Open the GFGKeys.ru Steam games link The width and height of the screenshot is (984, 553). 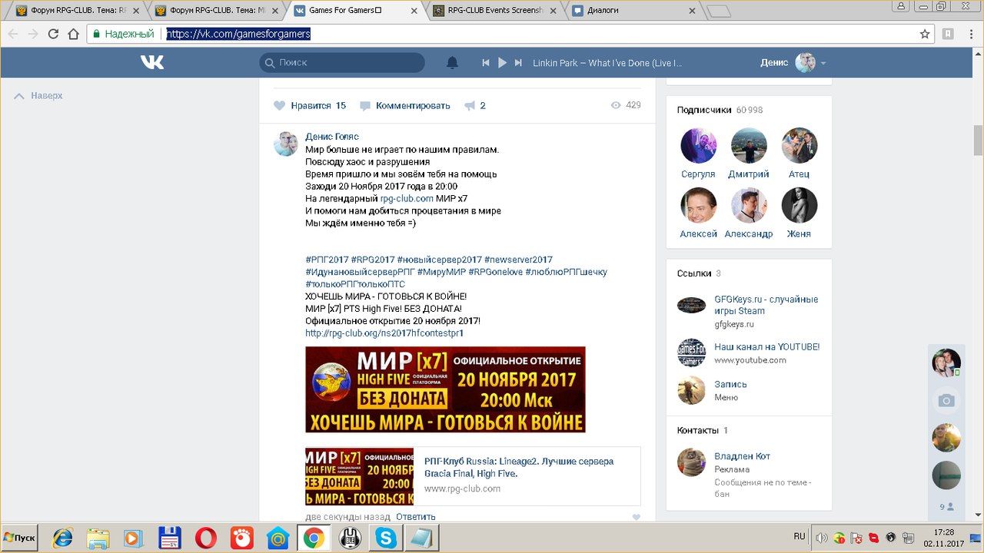coord(766,305)
